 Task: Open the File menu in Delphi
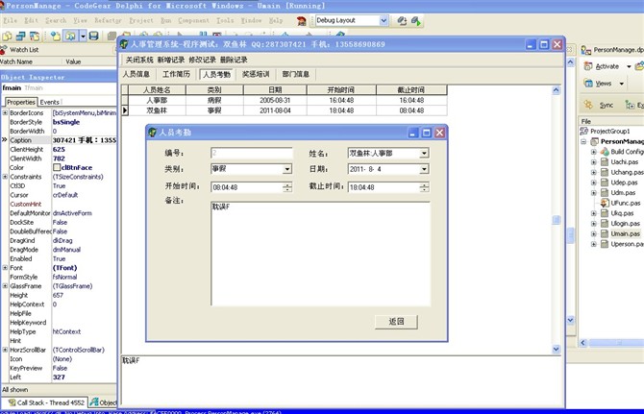click(10, 20)
